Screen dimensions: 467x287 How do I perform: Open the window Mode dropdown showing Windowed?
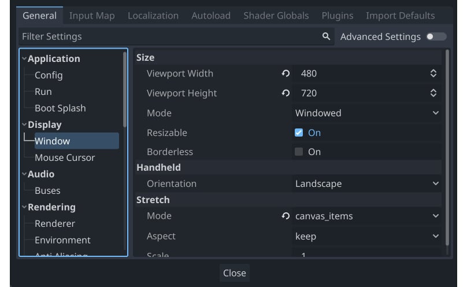click(366, 113)
